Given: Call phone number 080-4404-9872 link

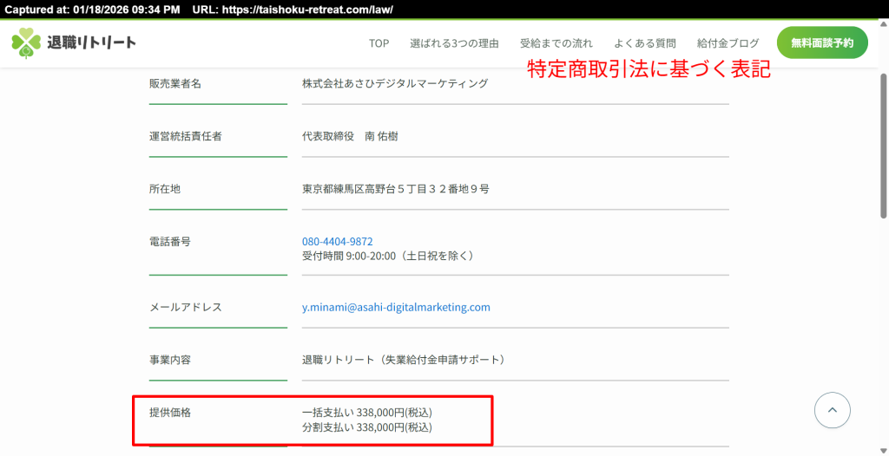Looking at the screenshot, I should pos(338,241).
